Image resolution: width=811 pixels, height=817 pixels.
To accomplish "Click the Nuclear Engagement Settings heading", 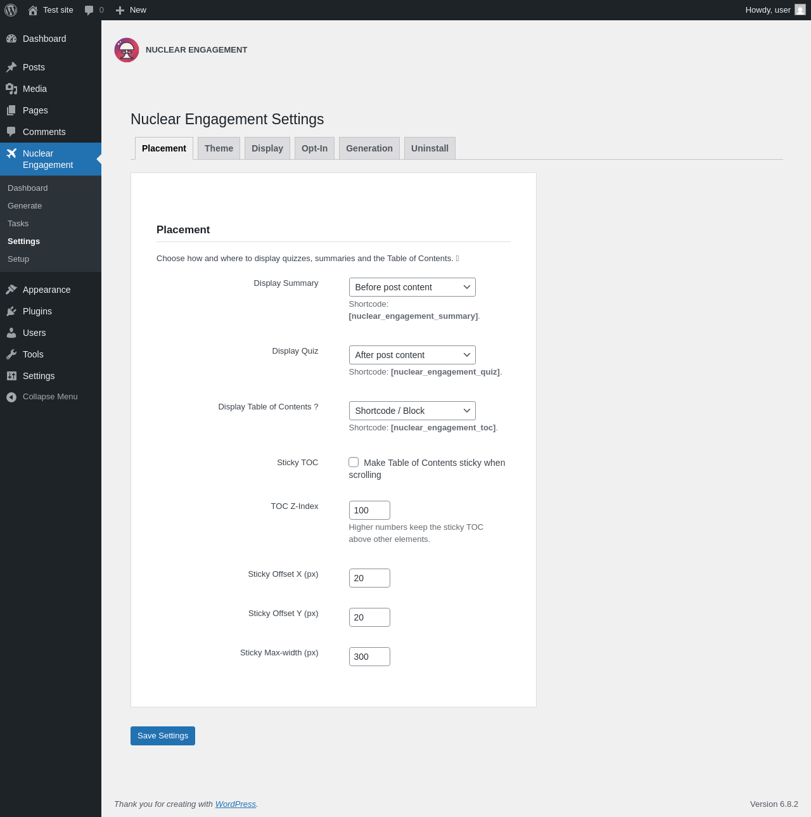I will pyautogui.click(x=227, y=119).
